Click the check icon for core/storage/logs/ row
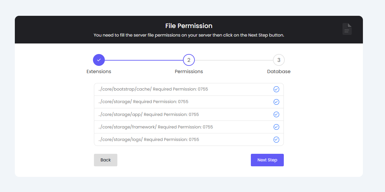The width and height of the screenshot is (385, 192). coord(276,139)
